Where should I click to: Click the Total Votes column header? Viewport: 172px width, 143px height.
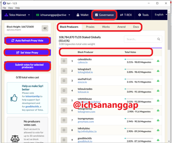130,52
